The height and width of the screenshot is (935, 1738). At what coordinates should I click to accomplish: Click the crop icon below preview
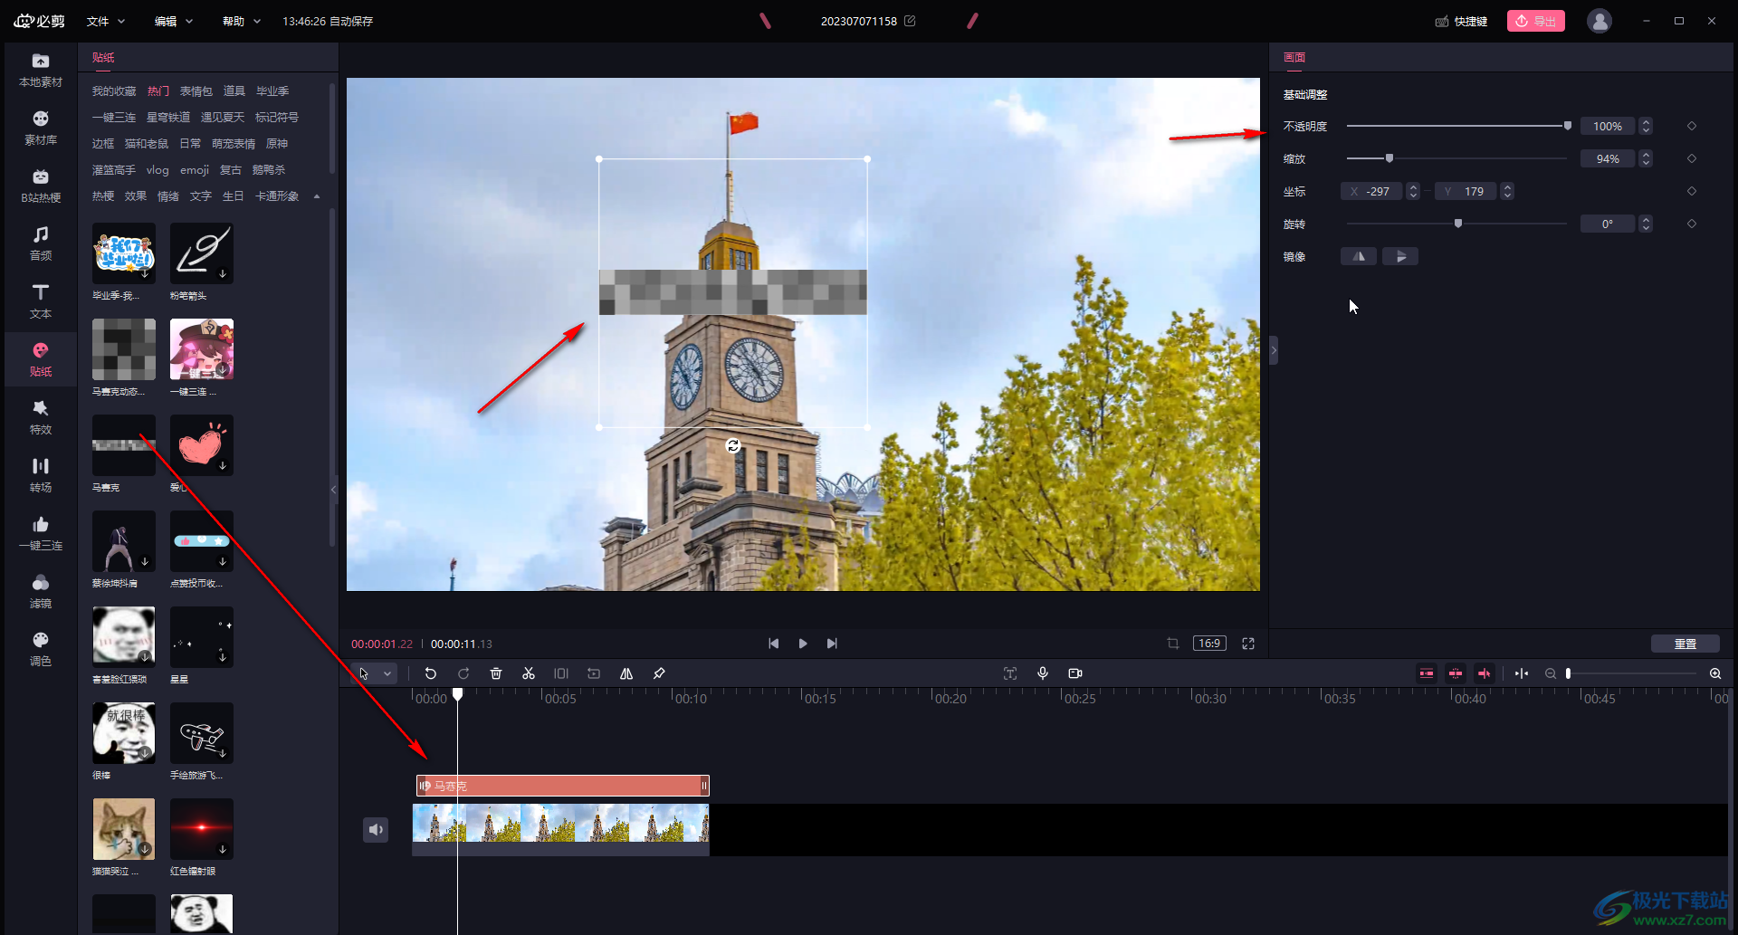tap(1173, 644)
